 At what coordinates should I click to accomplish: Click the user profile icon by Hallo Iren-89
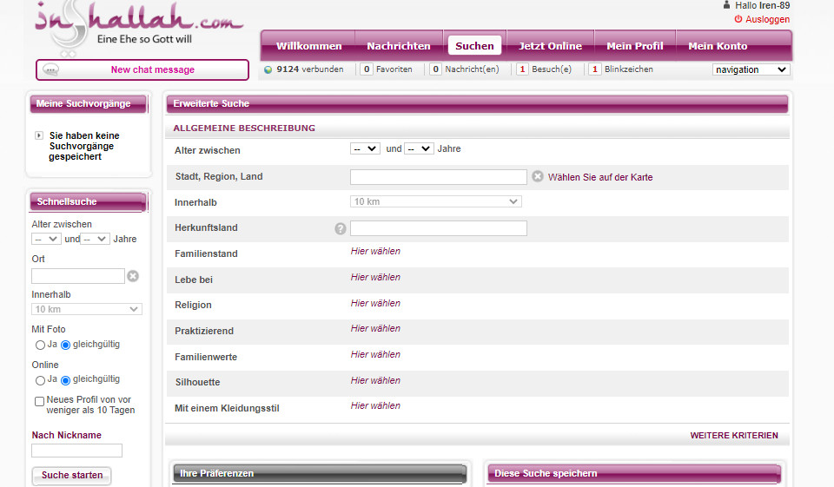click(726, 5)
